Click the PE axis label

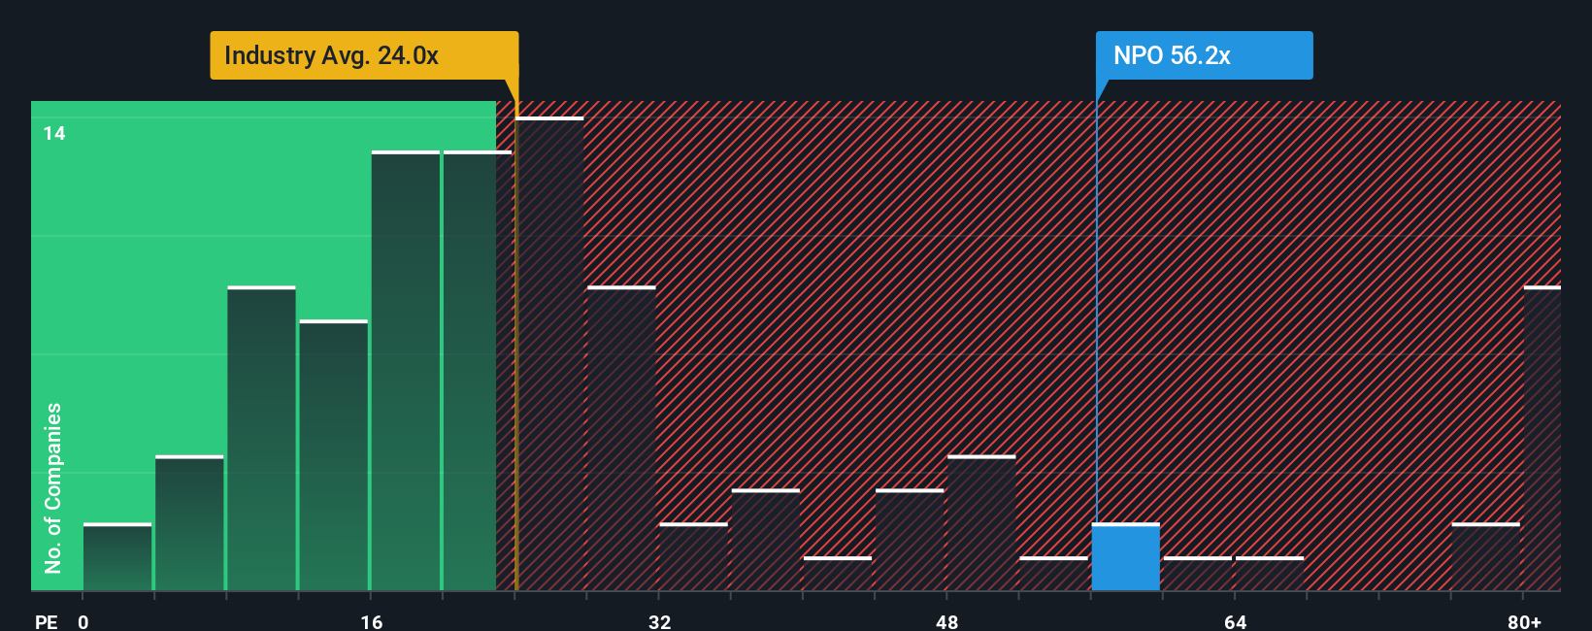47,622
